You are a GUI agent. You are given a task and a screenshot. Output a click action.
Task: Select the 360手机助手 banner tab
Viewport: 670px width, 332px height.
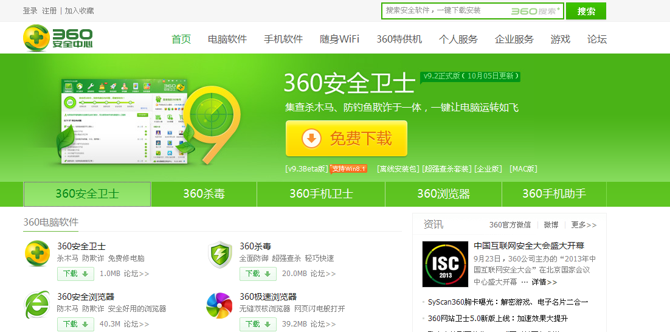[554, 194]
